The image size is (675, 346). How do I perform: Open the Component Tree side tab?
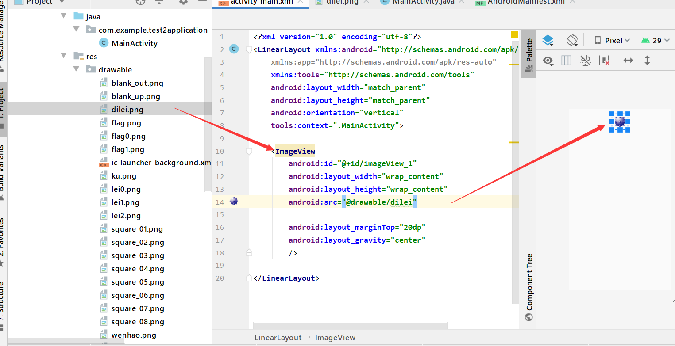(528, 287)
